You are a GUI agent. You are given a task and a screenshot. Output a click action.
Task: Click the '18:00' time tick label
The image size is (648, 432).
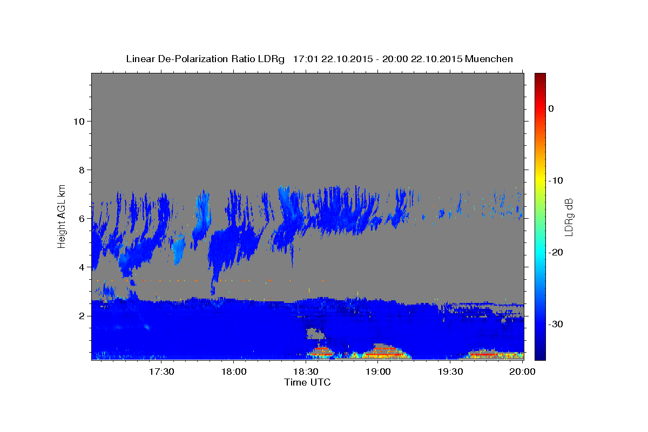click(233, 372)
